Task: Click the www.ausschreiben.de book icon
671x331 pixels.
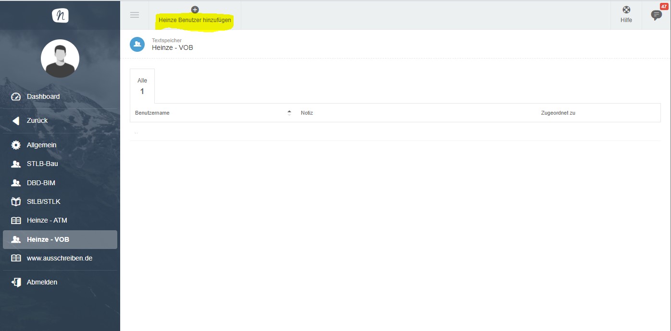Action: (x=16, y=258)
